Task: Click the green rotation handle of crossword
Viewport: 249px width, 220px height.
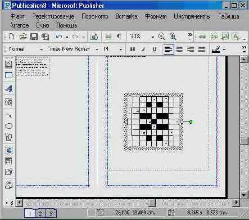Action: (x=191, y=122)
